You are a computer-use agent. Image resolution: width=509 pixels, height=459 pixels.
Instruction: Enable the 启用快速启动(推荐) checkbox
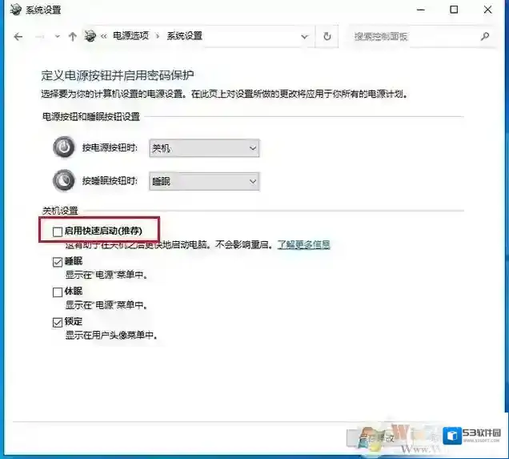pos(57,232)
